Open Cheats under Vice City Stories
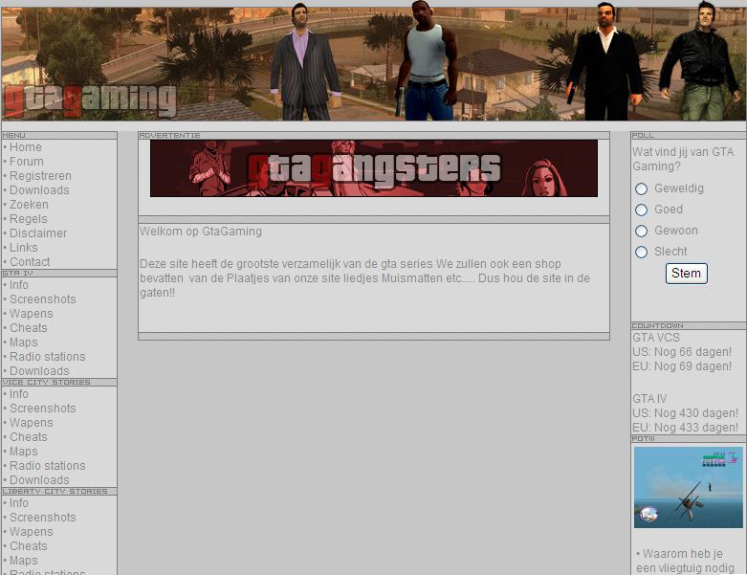747x575 pixels. (x=29, y=437)
